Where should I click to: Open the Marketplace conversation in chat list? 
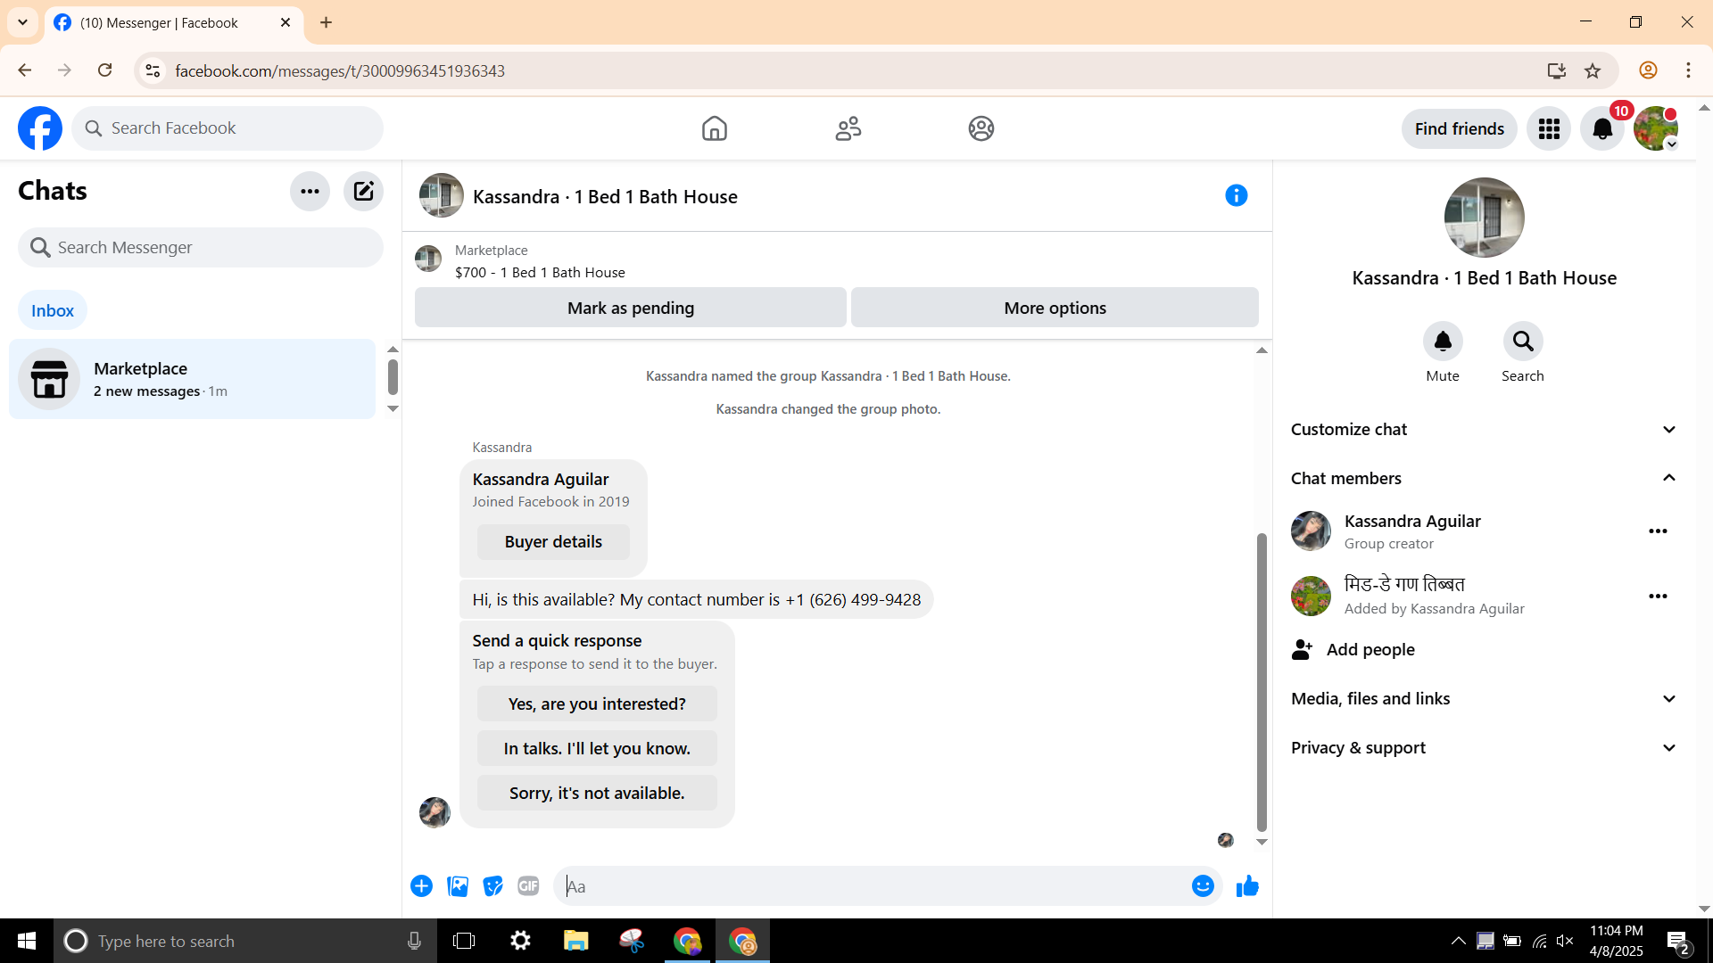(x=192, y=379)
